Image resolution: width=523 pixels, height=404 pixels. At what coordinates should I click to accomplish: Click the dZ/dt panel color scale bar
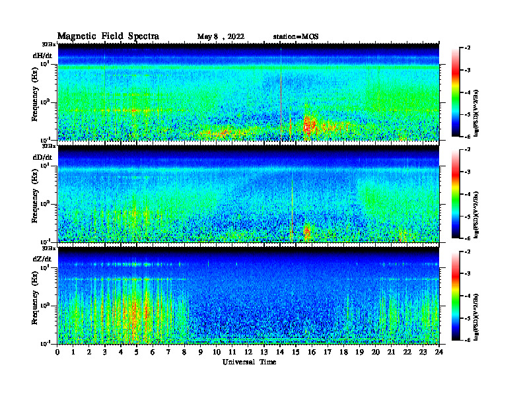click(456, 296)
